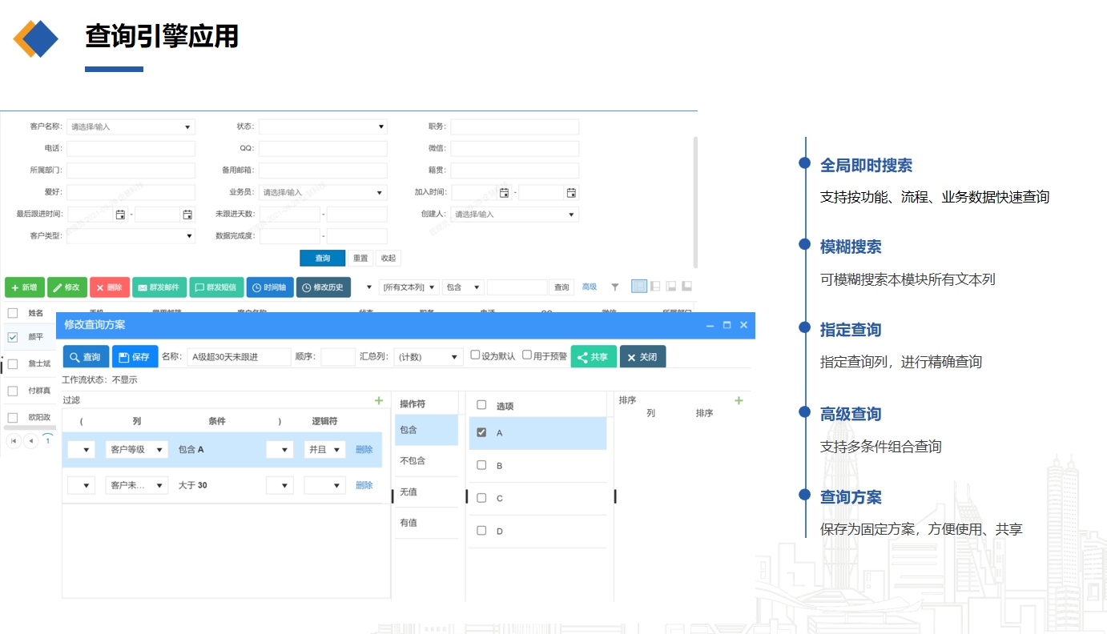Add a sort rule with the 排序 plus icon

coord(739,400)
